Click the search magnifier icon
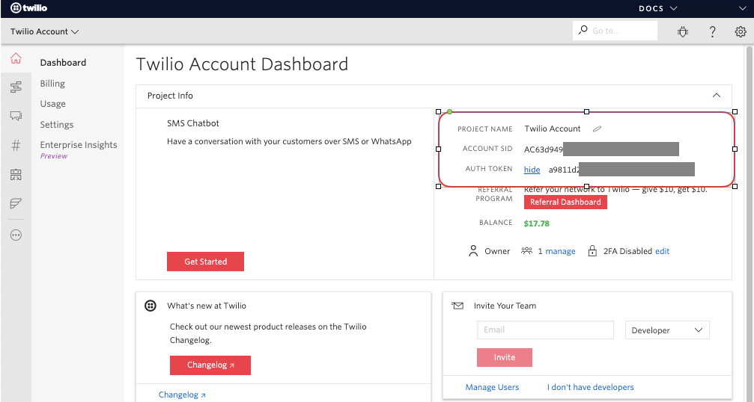This screenshot has width=754, height=402. pyautogui.click(x=583, y=30)
